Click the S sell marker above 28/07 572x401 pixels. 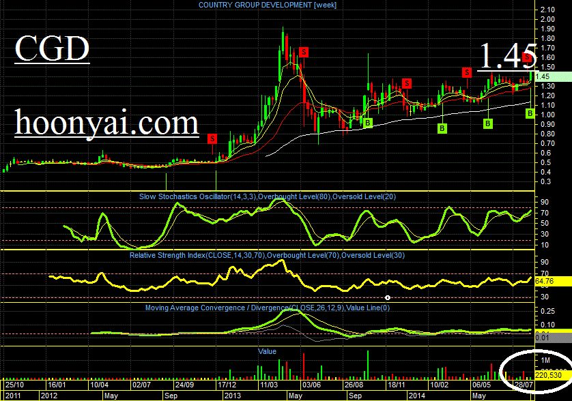click(x=527, y=57)
